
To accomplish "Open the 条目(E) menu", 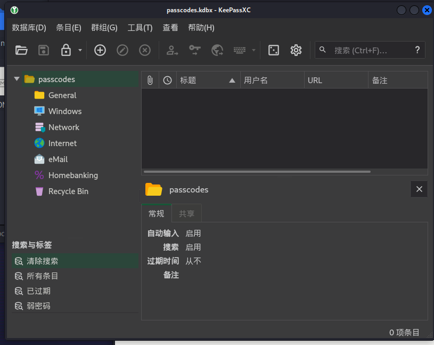I will click(x=69, y=28).
